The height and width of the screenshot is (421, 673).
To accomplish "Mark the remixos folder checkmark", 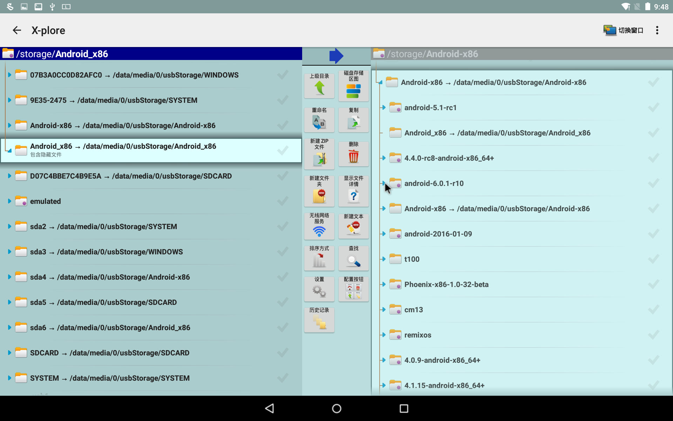I will (653, 335).
